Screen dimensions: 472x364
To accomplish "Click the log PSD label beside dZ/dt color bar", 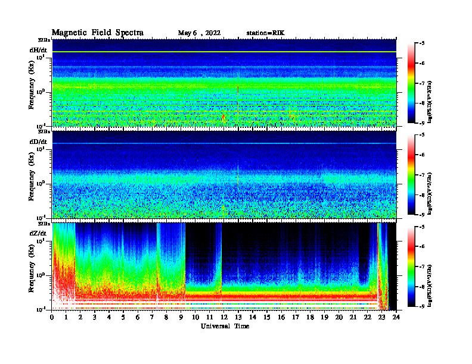I will pyautogui.click(x=430, y=285).
